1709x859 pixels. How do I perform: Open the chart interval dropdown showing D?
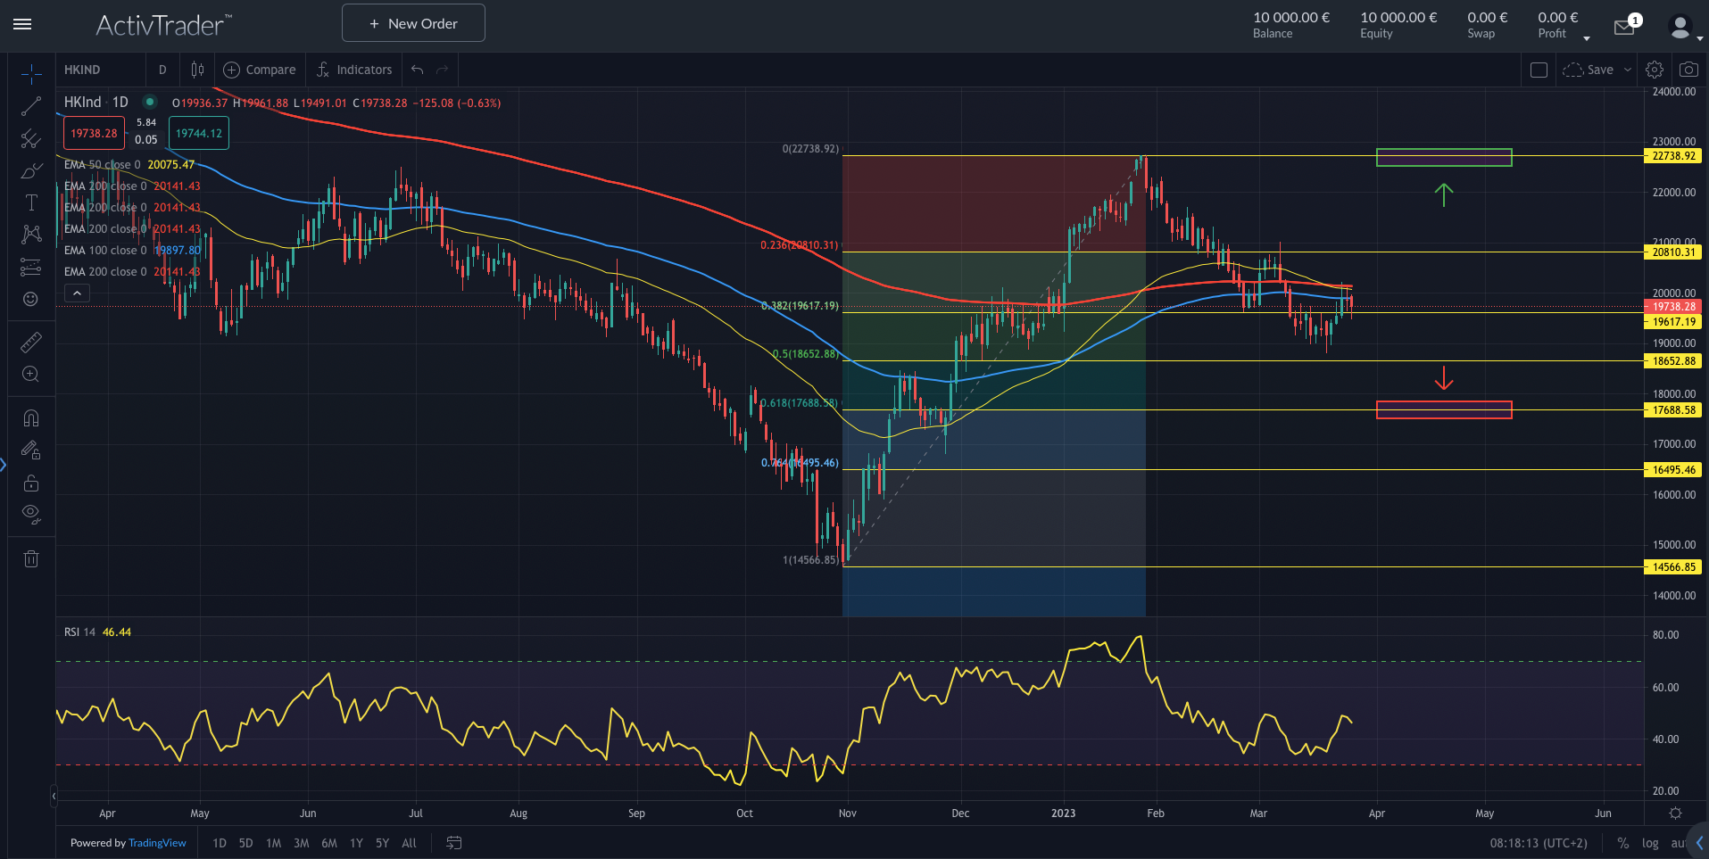point(162,69)
